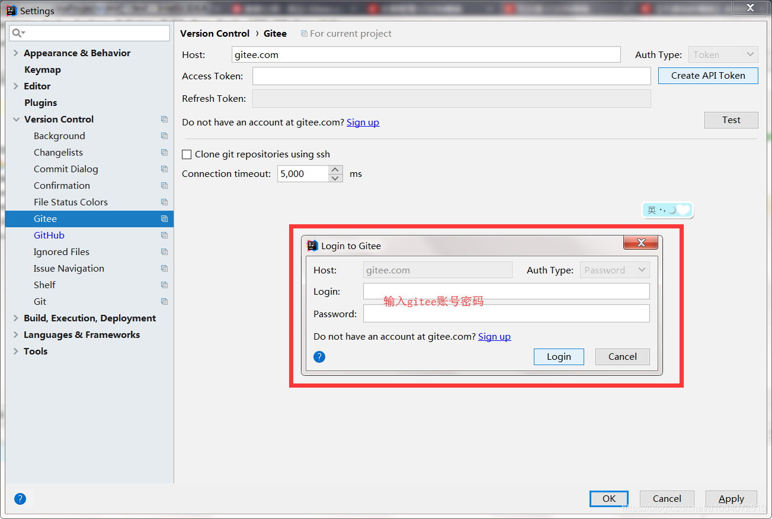The width and height of the screenshot is (772, 519).
Task: Focus the Access Token field
Action: pos(451,76)
